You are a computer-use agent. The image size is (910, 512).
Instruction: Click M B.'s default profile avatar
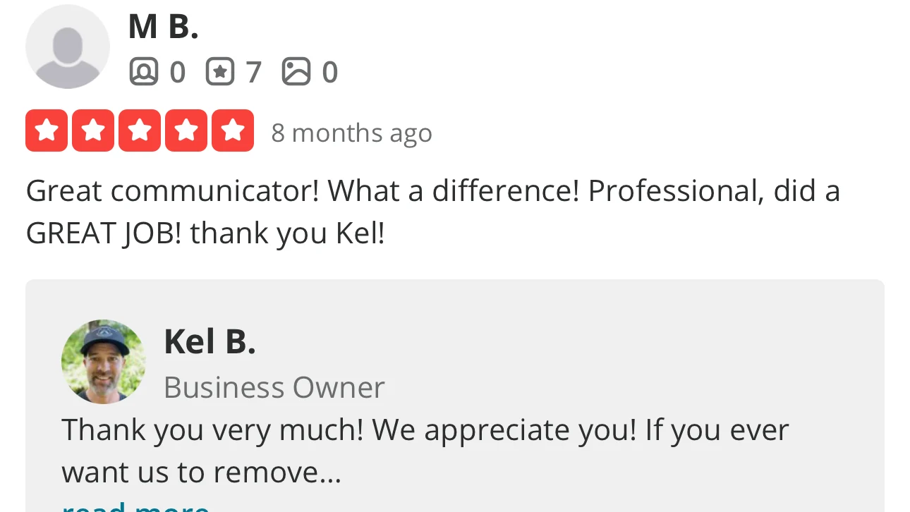point(68,47)
